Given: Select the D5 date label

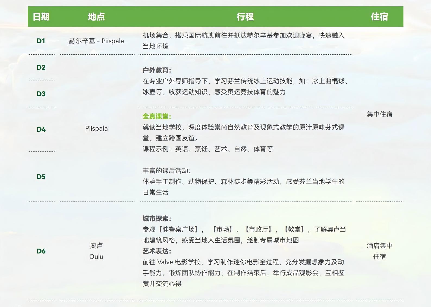Looking at the screenshot, I should [41, 177].
